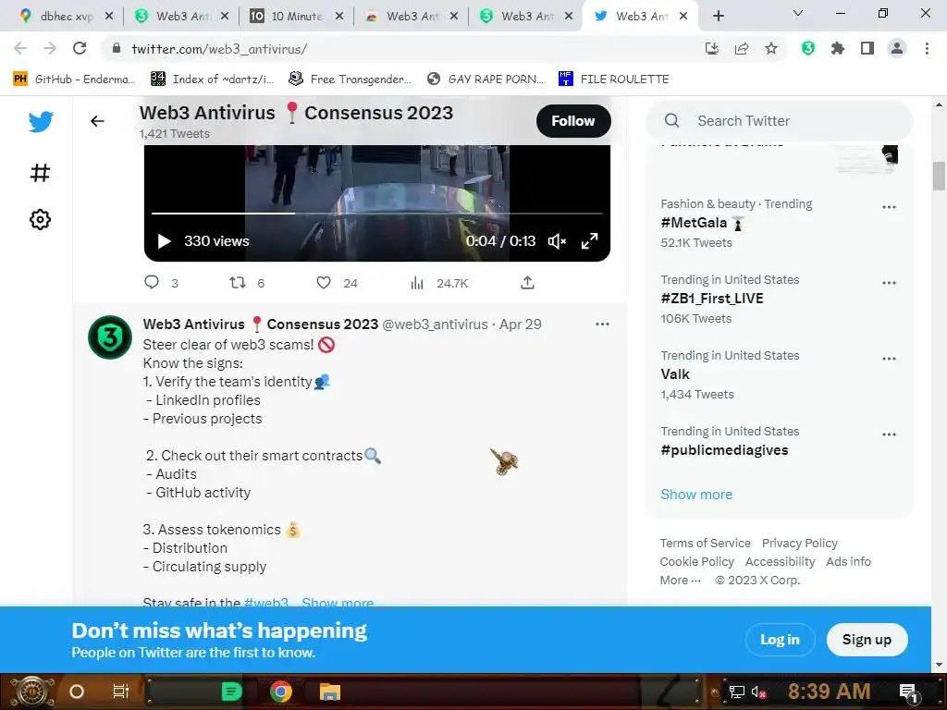Follow Web3 Antivirus account
This screenshot has height=710, width=947.
pos(573,121)
